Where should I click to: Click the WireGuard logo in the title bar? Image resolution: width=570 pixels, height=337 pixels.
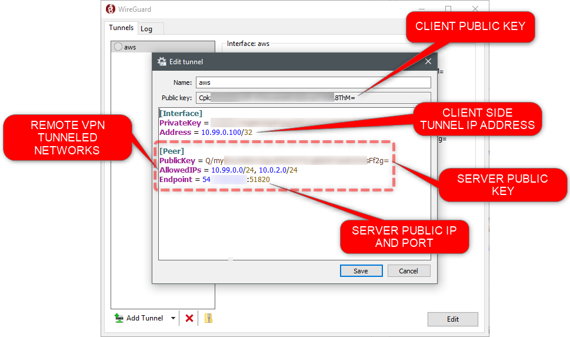click(x=111, y=9)
